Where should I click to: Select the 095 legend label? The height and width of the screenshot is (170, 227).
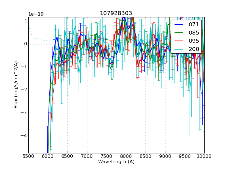[194, 41]
